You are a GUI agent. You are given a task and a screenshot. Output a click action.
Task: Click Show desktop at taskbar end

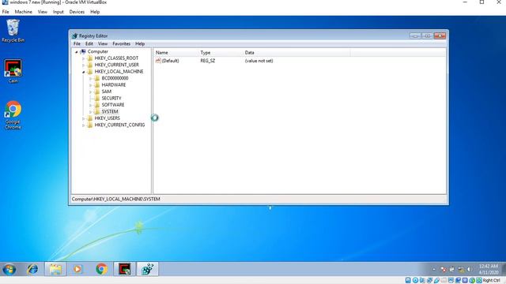(504, 269)
